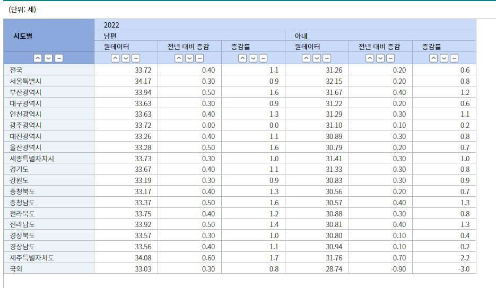Click value 33.94 in 부산광역시 row
The height and width of the screenshot is (288, 496).
tap(143, 92)
